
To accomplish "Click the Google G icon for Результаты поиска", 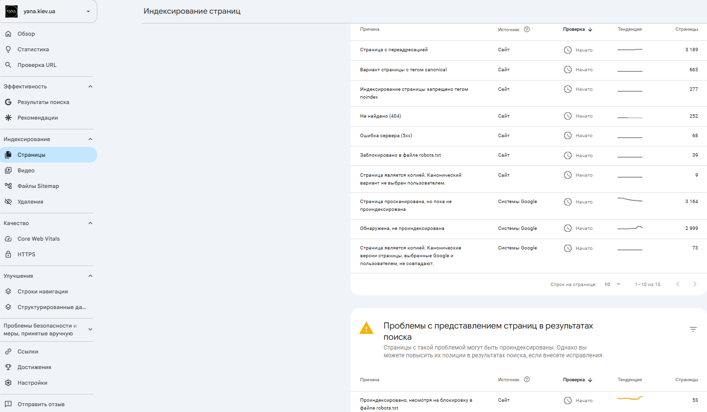I will [8, 102].
